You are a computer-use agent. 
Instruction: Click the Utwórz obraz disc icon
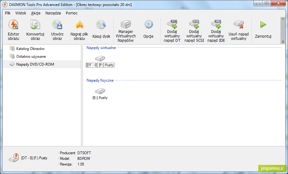[x=57, y=24]
